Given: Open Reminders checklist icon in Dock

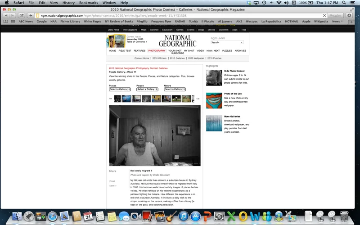Looking at the screenshot, I should 100,216.
